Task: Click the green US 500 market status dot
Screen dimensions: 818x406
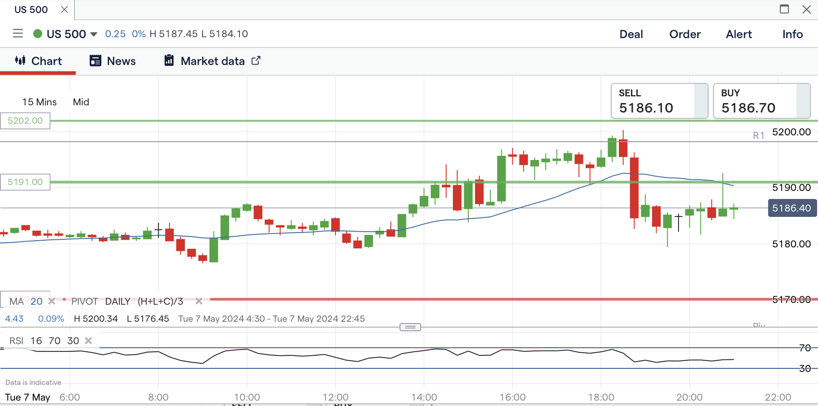Action: coord(38,34)
